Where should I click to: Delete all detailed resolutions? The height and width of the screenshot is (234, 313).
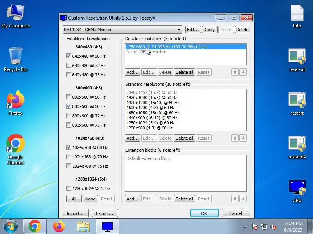click(184, 72)
